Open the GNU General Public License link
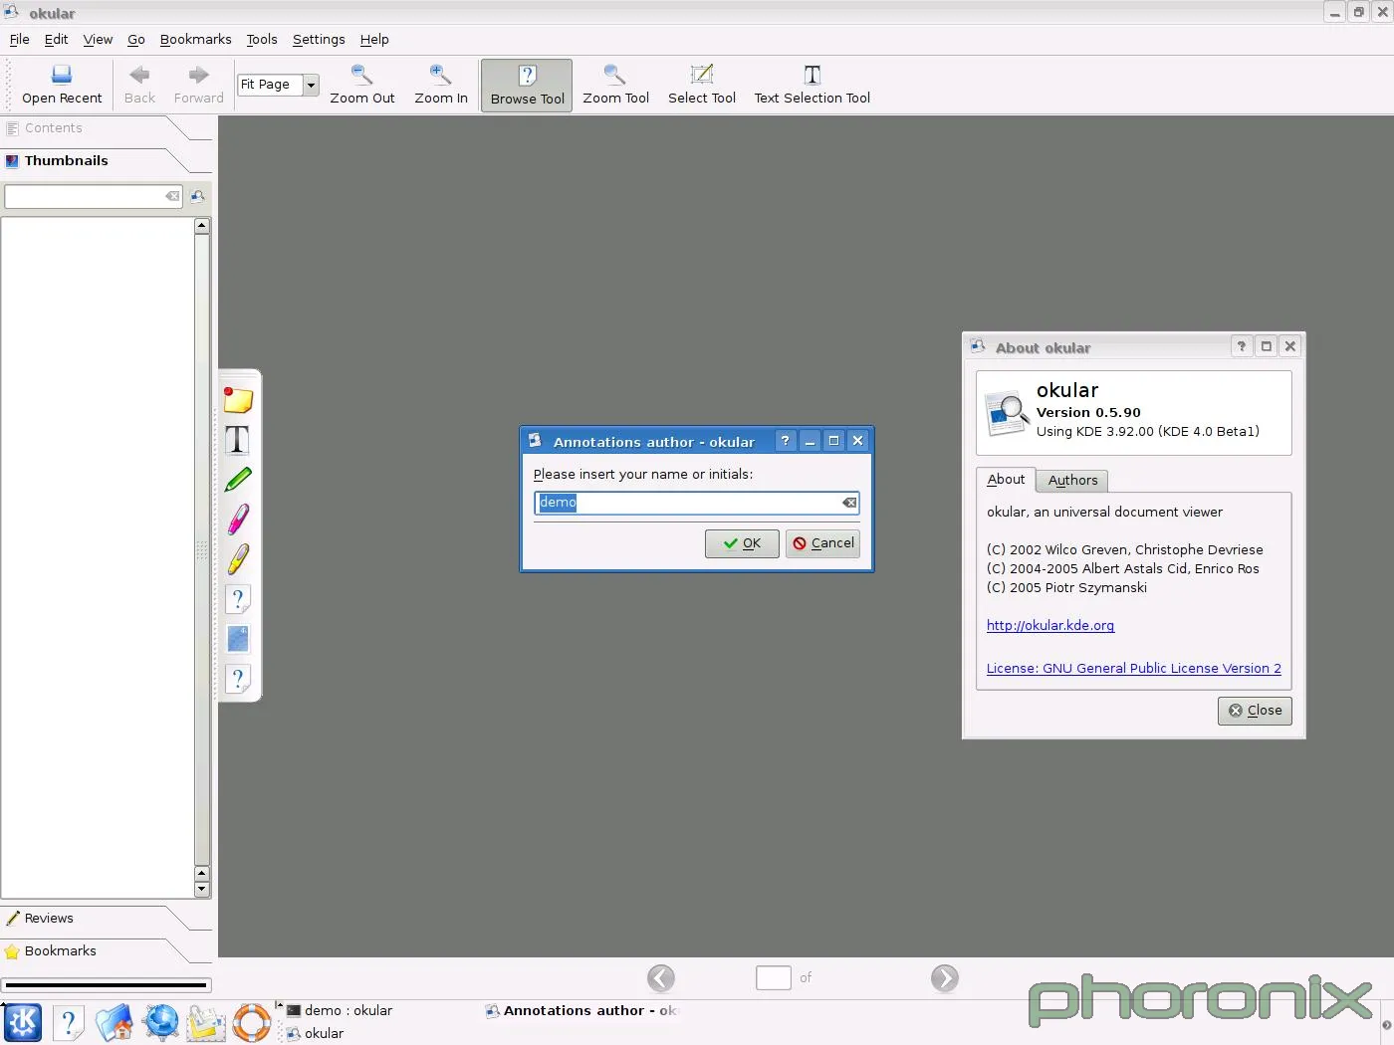The height and width of the screenshot is (1045, 1394). pyautogui.click(x=1133, y=669)
